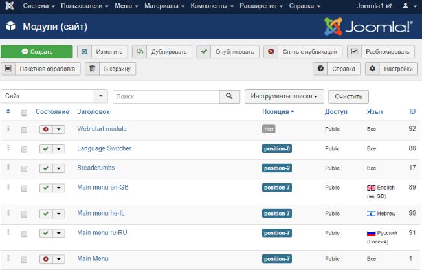Select all modules with header checkbox
This screenshot has width=422, height=270.
tap(24, 113)
